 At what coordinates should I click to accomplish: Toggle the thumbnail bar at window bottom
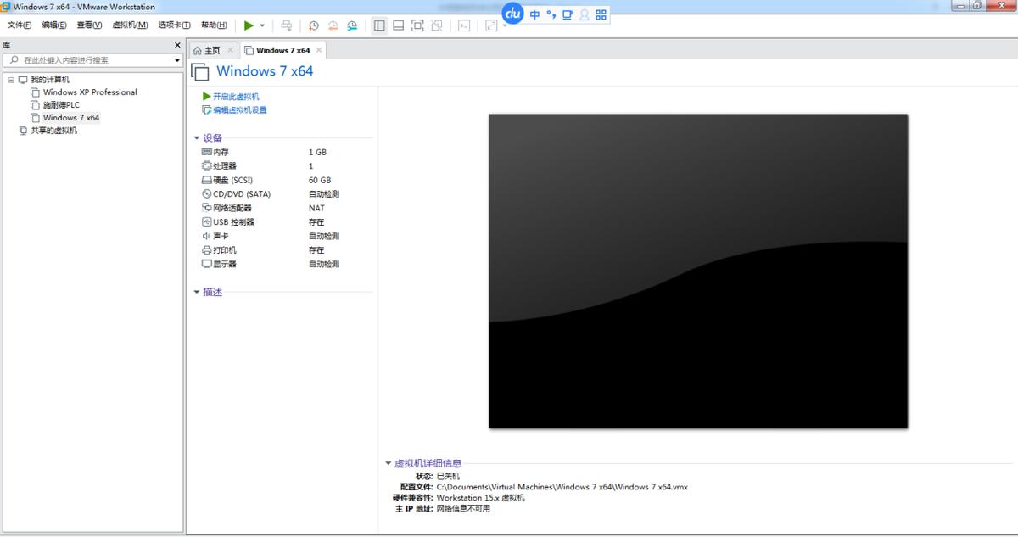pos(398,25)
